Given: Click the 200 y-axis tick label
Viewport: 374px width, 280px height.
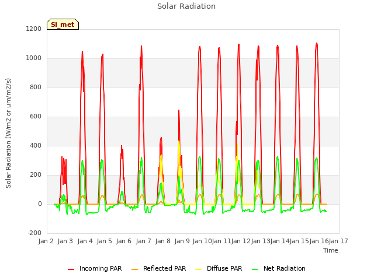Looking at the screenshot, I should click(x=36, y=175).
